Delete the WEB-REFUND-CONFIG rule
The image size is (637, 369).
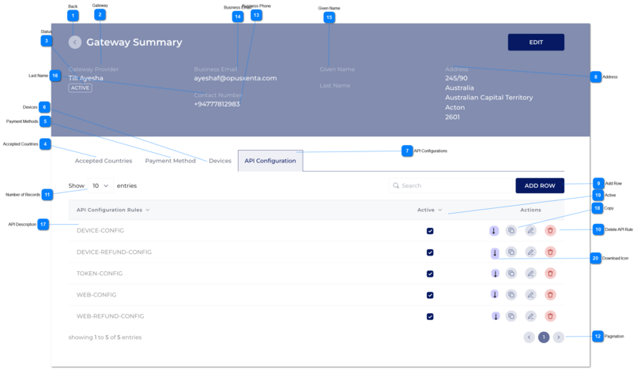click(x=550, y=316)
